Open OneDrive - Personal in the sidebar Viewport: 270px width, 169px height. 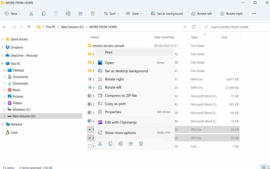tap(24, 56)
